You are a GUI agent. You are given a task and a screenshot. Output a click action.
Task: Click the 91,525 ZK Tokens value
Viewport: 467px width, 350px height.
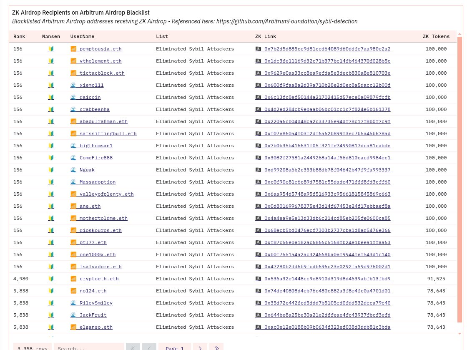436,279
